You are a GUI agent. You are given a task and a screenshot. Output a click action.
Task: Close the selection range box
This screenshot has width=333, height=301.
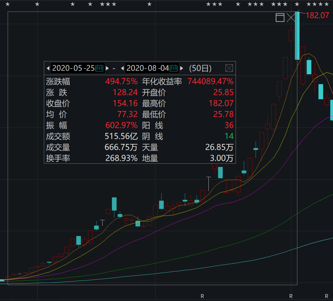[291, 17]
